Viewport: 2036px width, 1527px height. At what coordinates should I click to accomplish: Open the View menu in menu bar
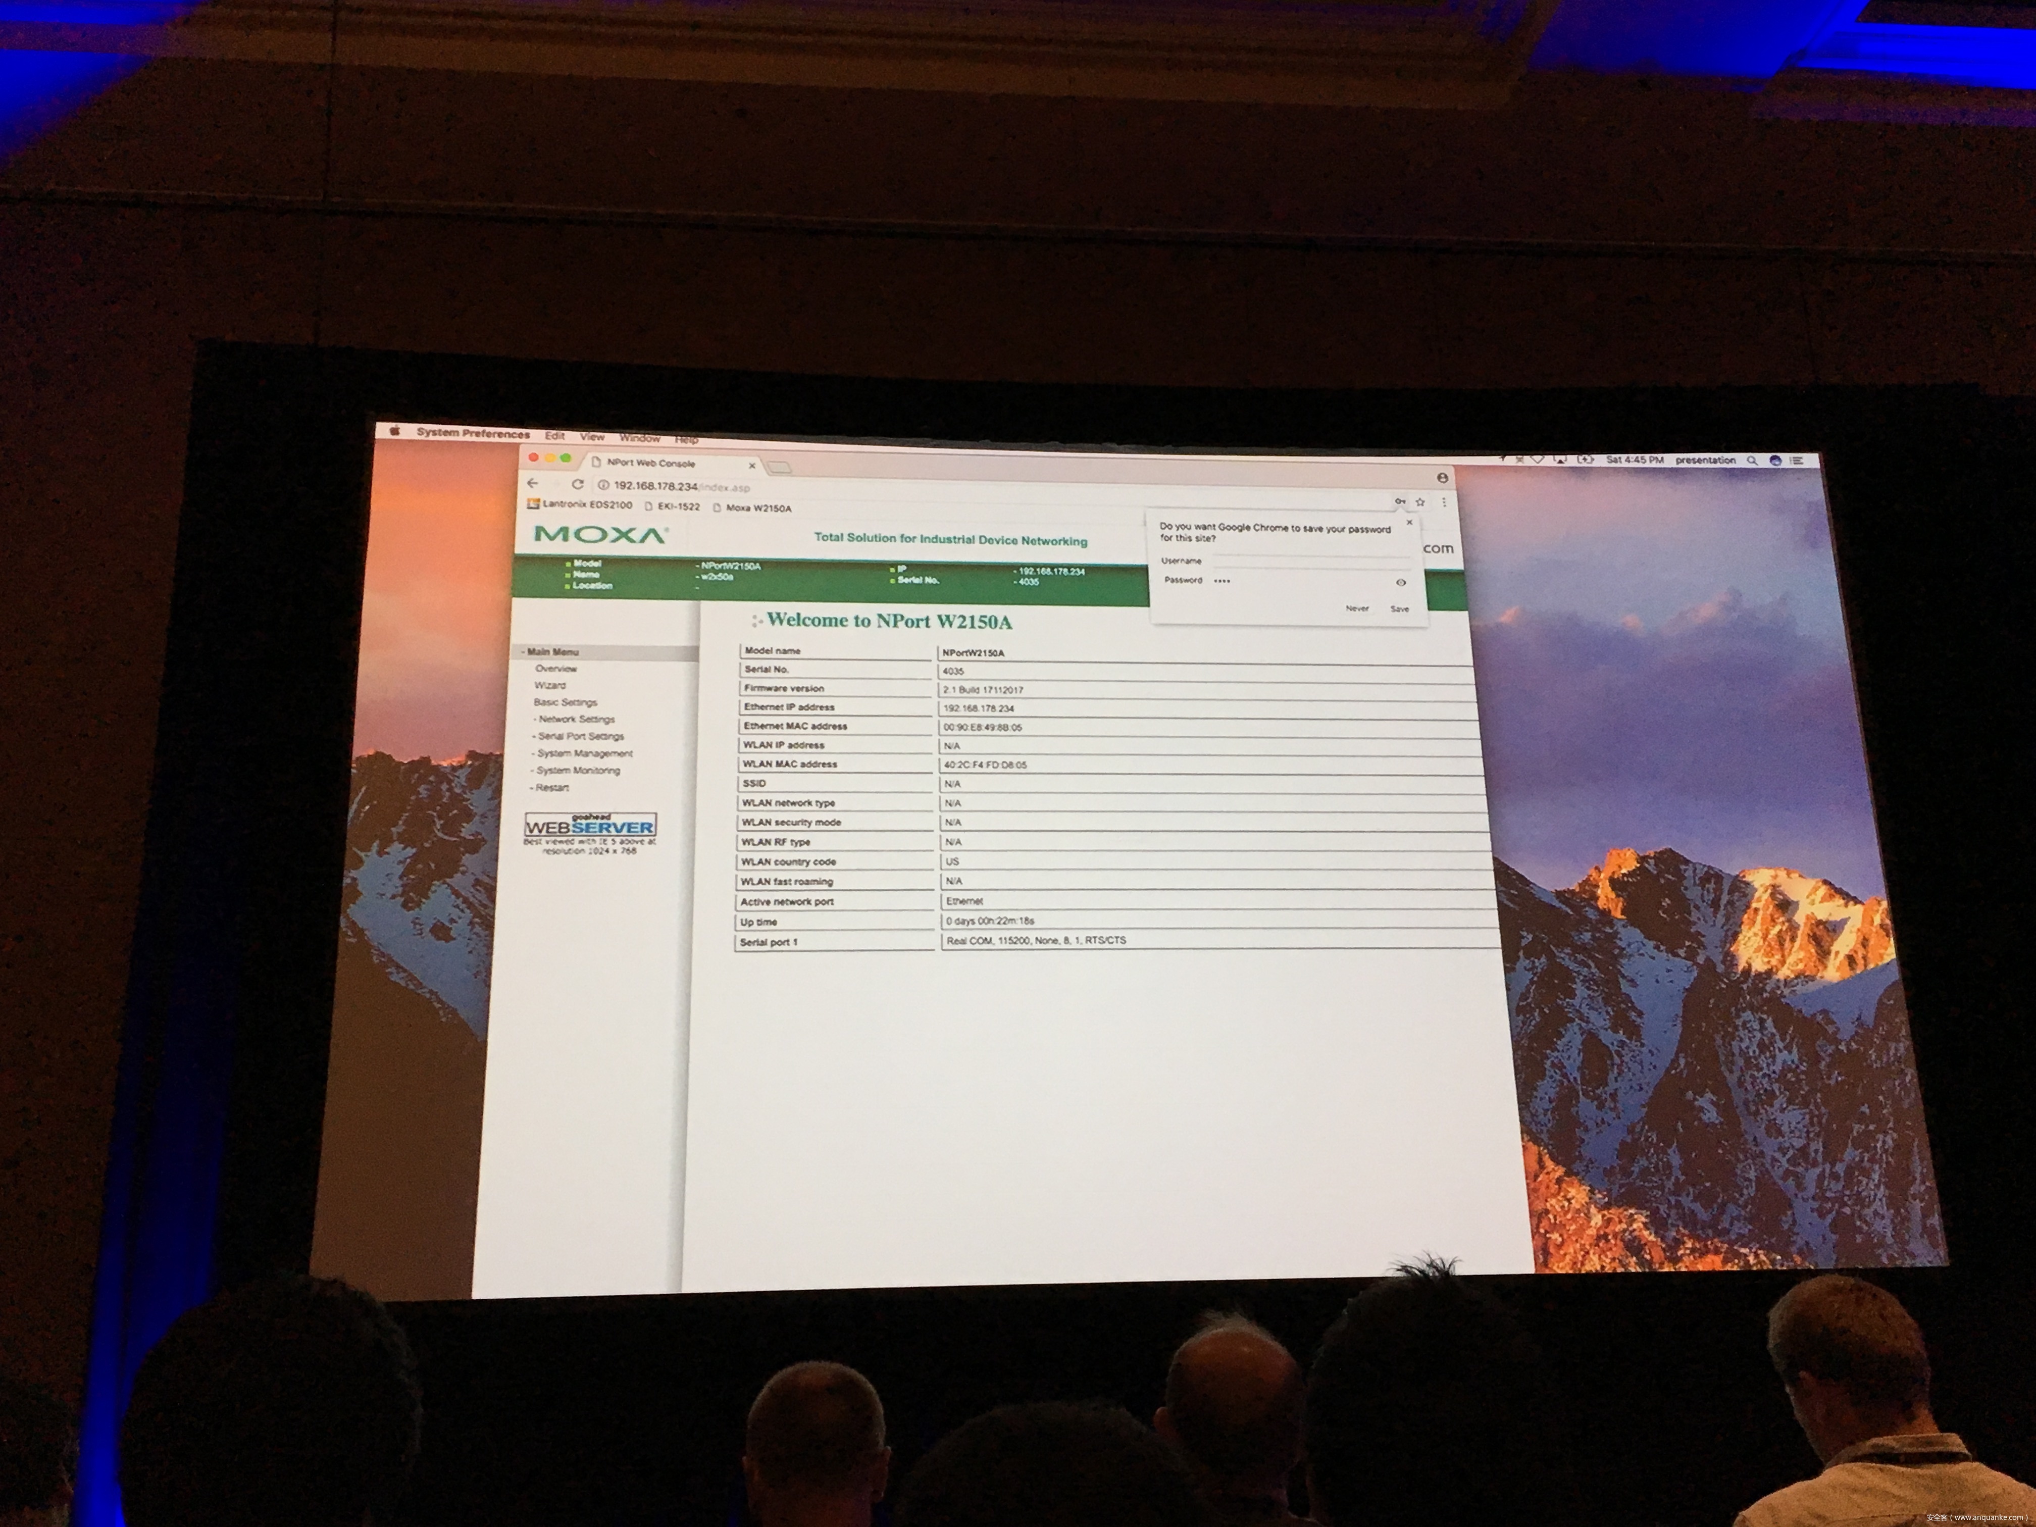592,436
